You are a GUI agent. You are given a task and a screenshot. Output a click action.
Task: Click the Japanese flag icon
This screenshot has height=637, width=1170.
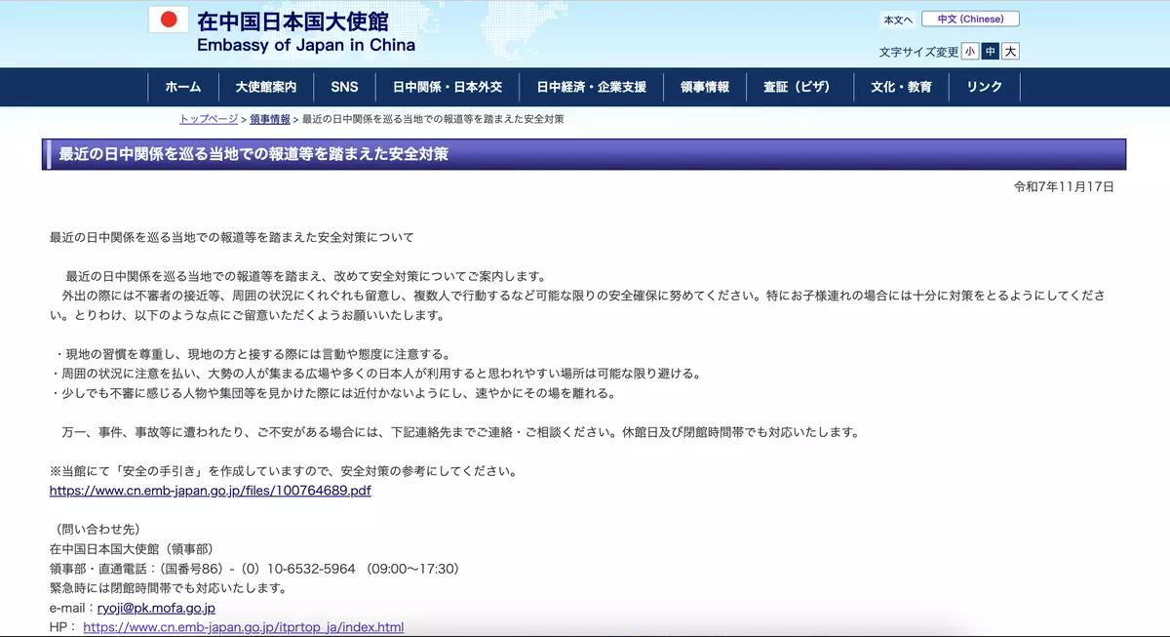[x=168, y=20]
